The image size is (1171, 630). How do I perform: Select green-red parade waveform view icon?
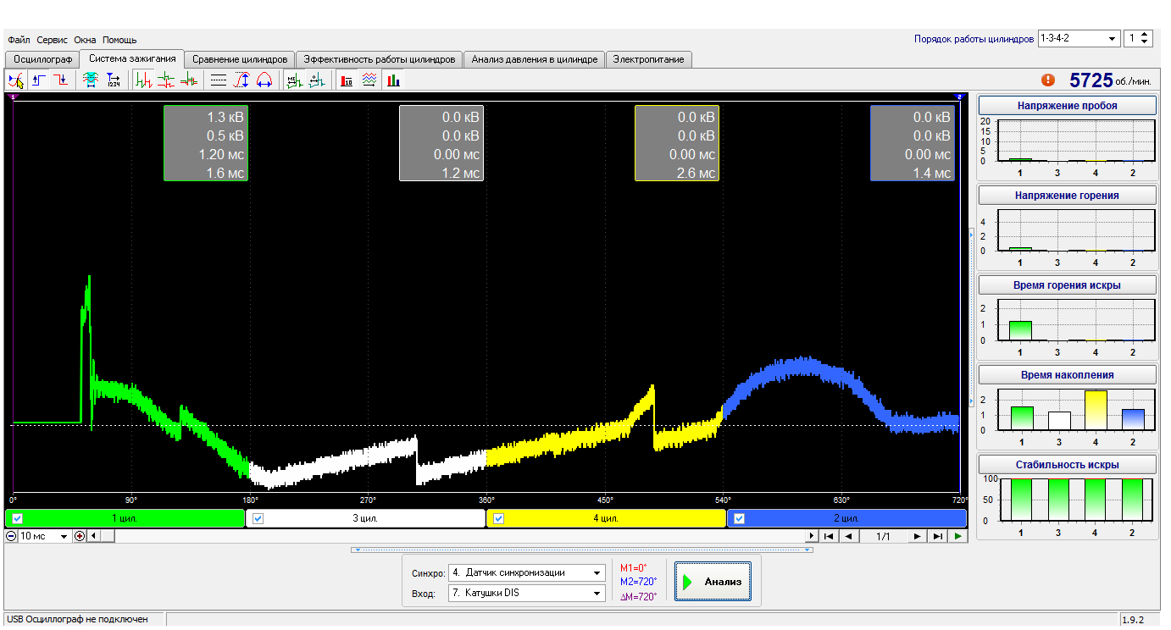point(144,80)
